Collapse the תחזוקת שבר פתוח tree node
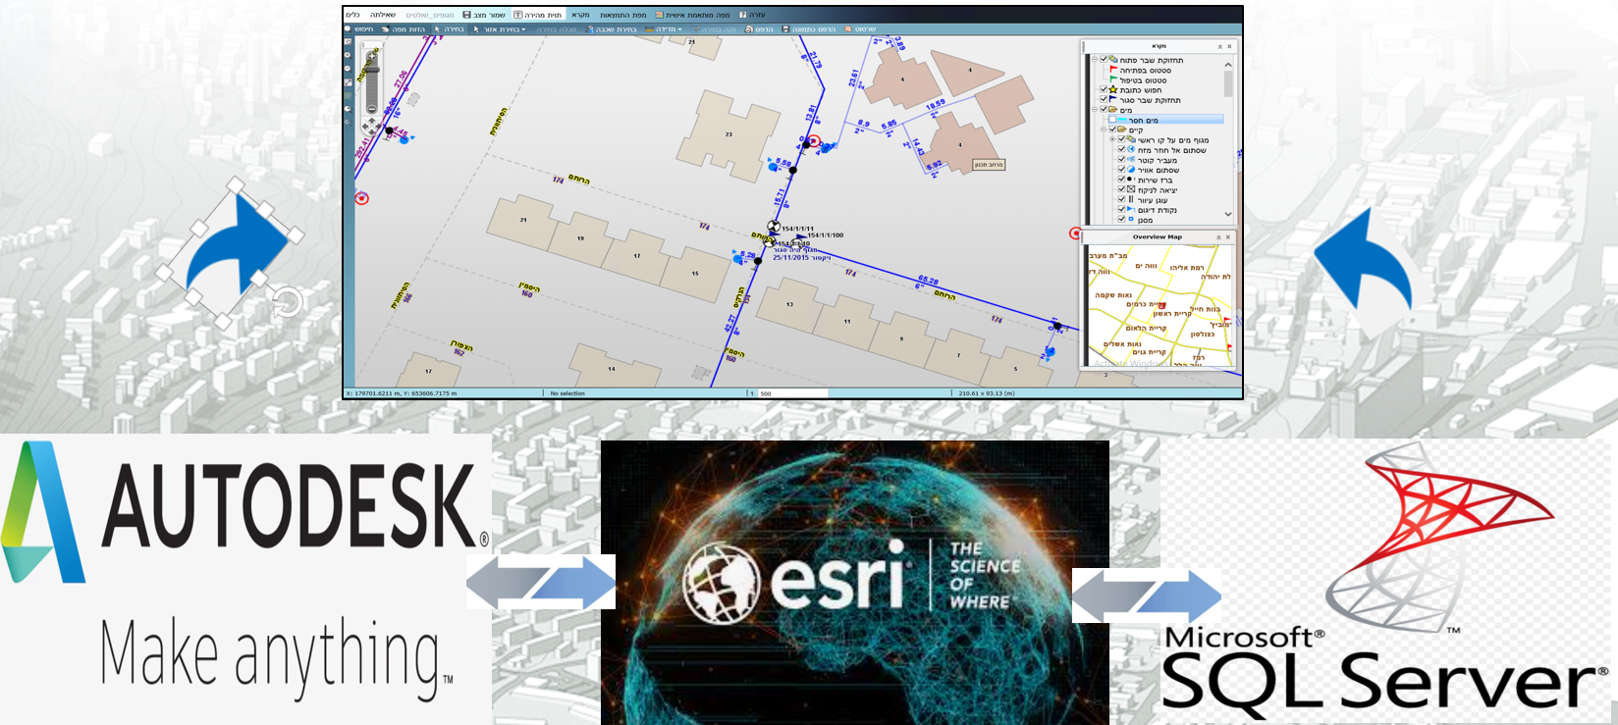The width and height of the screenshot is (1618, 725). (1095, 59)
